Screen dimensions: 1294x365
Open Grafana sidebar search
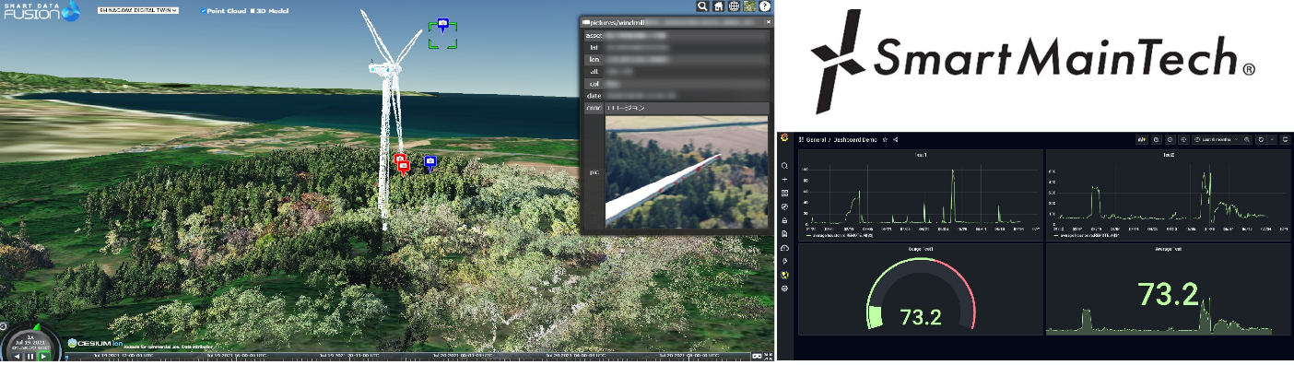click(784, 166)
